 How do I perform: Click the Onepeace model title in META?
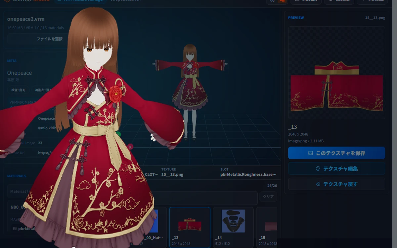pos(20,73)
